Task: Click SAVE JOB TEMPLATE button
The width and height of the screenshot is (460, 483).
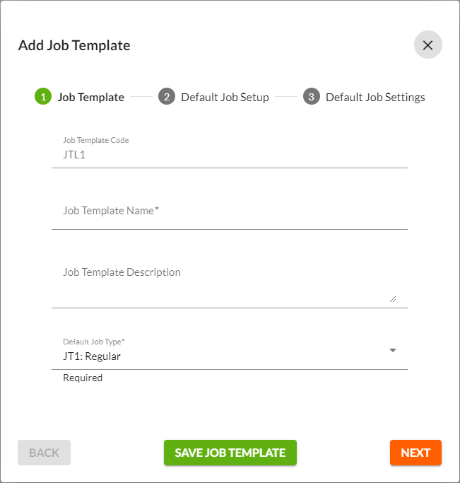Action: click(x=230, y=453)
